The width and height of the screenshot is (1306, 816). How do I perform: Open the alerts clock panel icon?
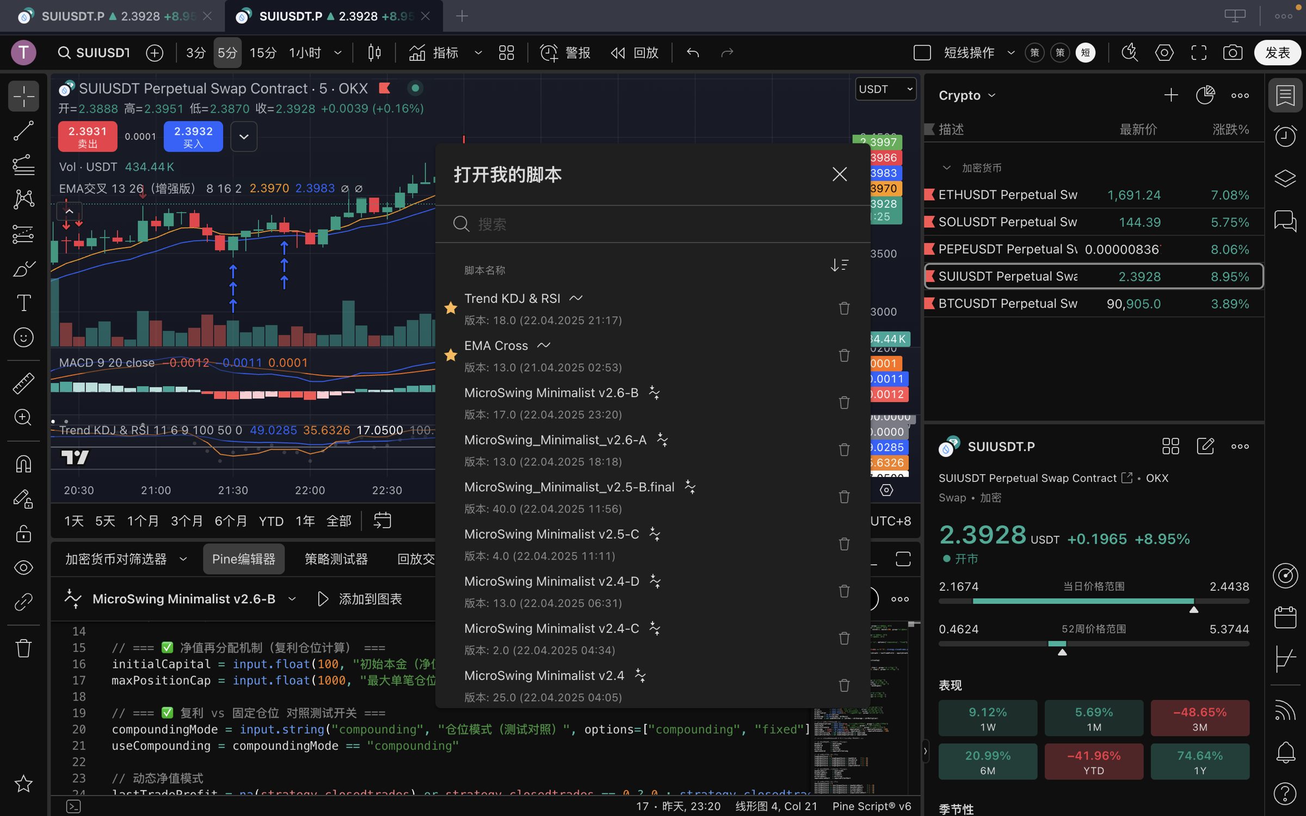coord(1285,136)
